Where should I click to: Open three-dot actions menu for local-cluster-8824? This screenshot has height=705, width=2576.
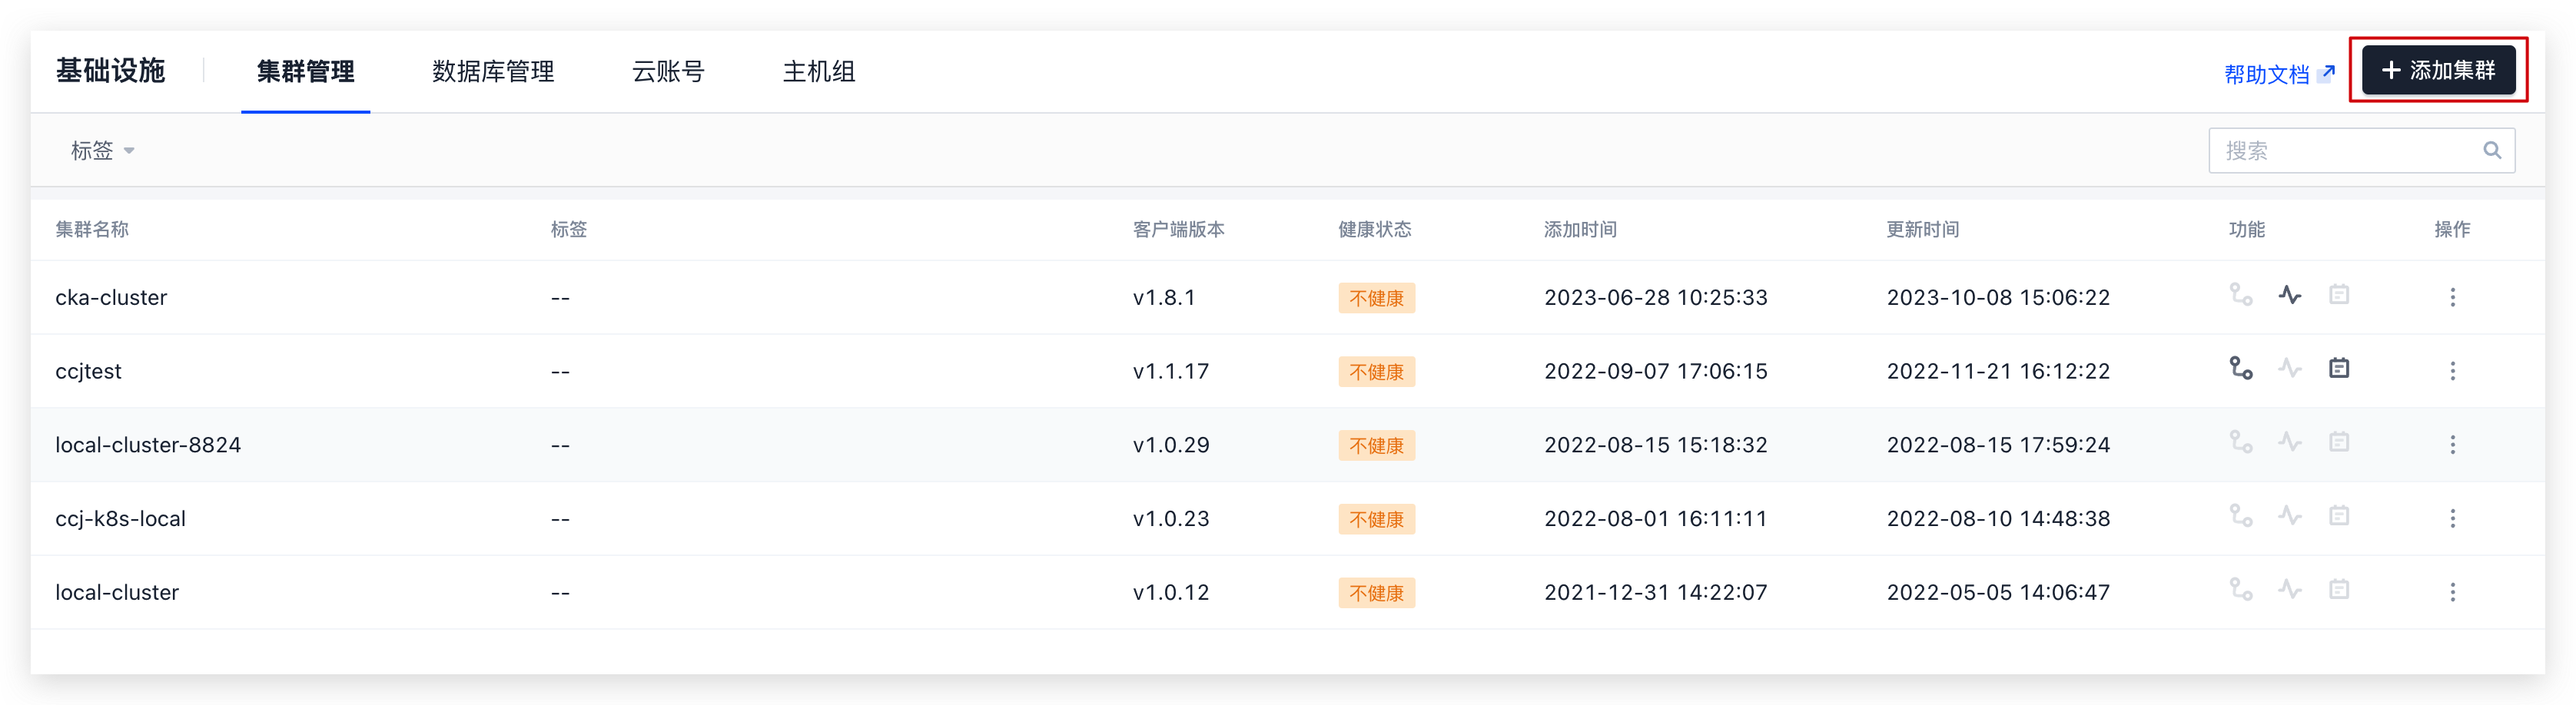pos(2452,445)
